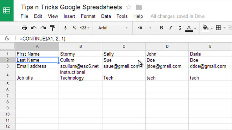
Task: Select column C header
Action: coord(124,47)
